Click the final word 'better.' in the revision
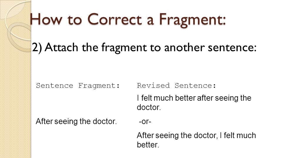 coord(148,145)
